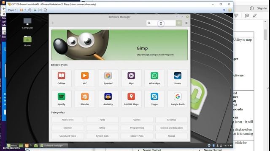Open the Software Manager hamburger menu
This screenshot has height=151, width=270.
186,23
